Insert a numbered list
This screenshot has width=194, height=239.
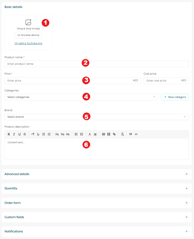[44, 134]
